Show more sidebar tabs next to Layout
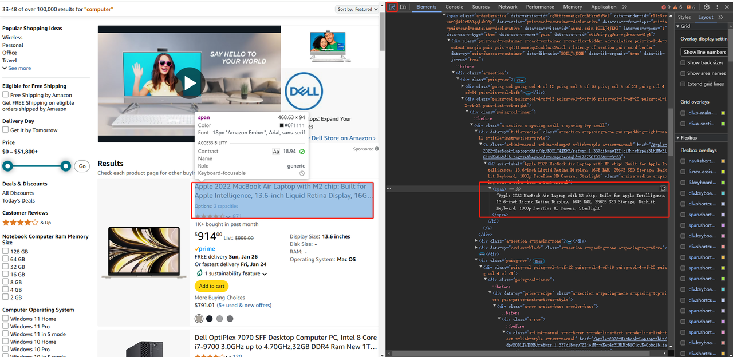The width and height of the screenshot is (733, 357). [x=722, y=17]
